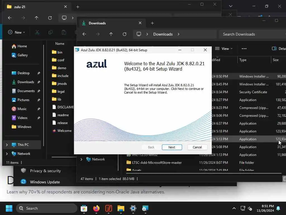Viewport: 286px width, 215px height.
Task: Select the release file
Action: (x=60, y=123)
